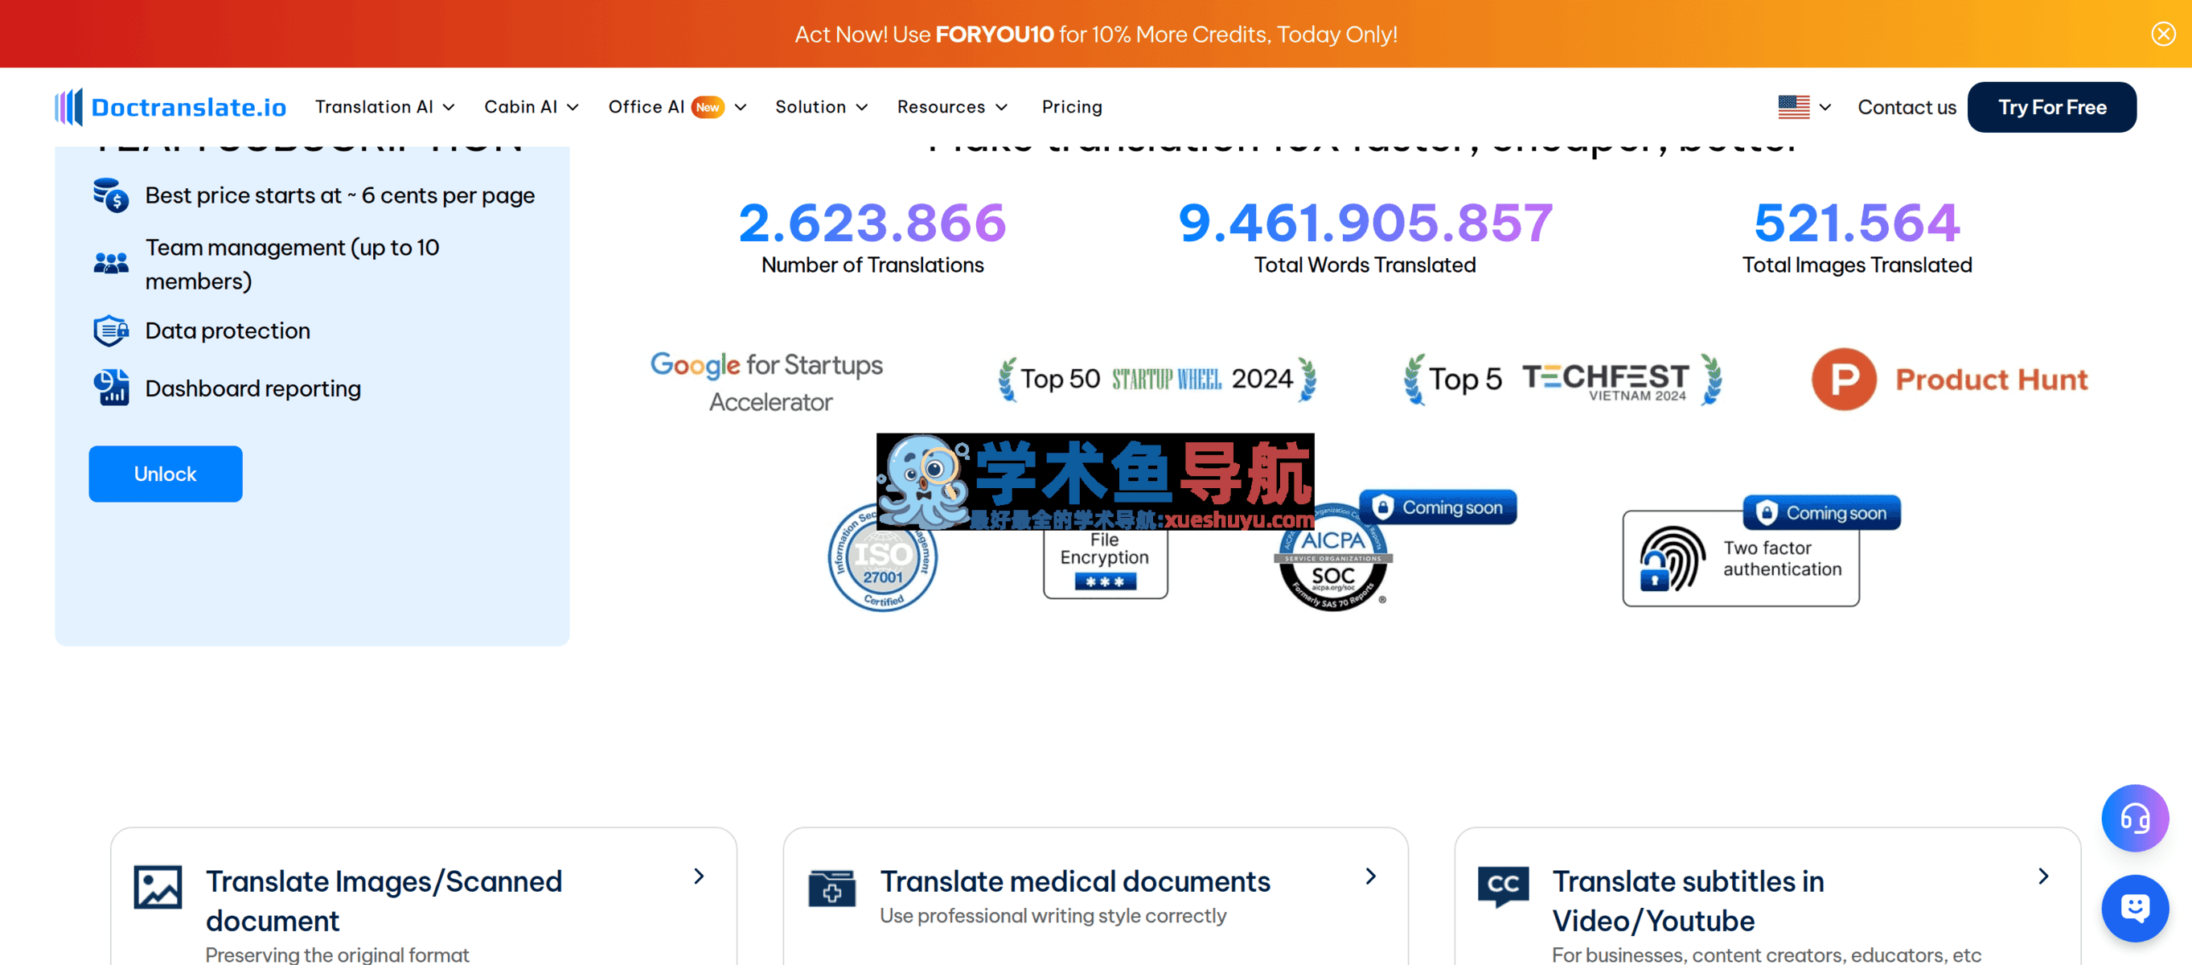This screenshot has height=965, width=2192.
Task: Open the chatbot floating button
Action: click(2133, 908)
